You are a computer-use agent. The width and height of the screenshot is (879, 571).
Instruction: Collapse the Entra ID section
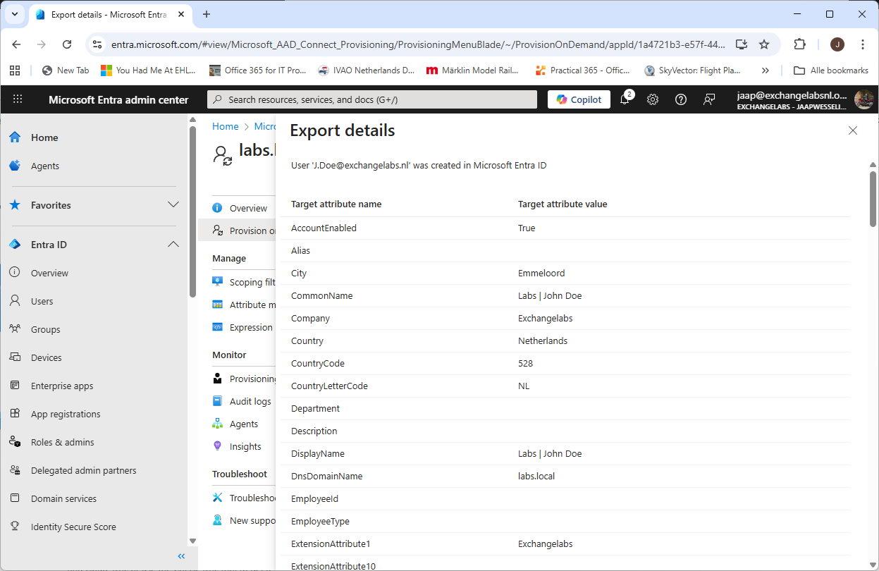[x=173, y=245]
